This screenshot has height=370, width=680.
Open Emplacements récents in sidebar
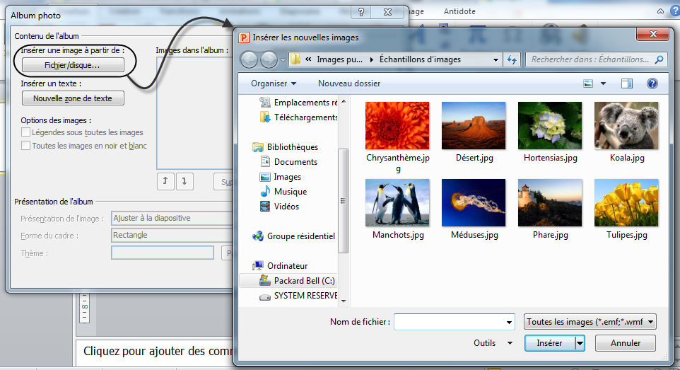(298, 103)
